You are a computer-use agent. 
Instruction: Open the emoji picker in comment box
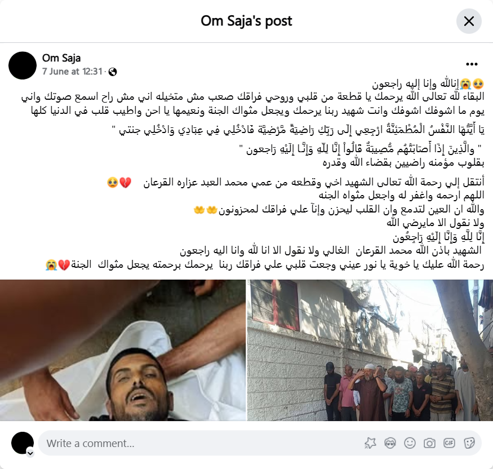click(410, 443)
